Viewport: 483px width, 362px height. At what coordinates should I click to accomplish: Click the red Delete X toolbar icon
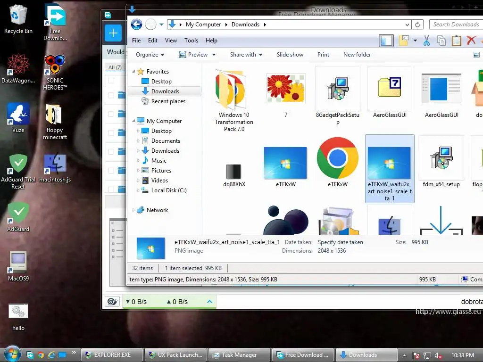471,41
